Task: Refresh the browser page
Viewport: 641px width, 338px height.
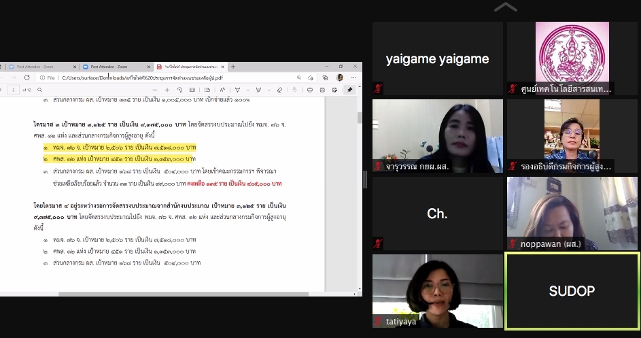Action: (x=27, y=78)
